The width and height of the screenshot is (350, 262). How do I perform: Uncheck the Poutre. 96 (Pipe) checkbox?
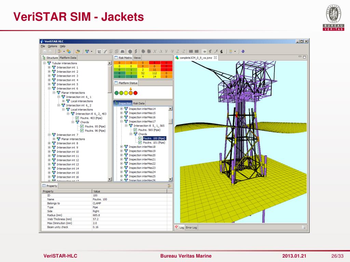point(82,131)
